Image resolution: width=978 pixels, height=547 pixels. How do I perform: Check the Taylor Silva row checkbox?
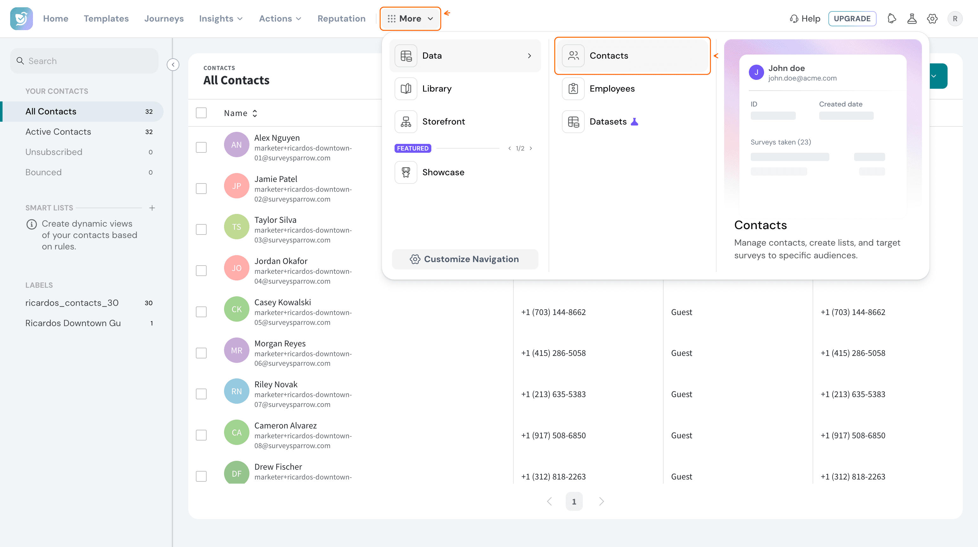[x=201, y=230]
